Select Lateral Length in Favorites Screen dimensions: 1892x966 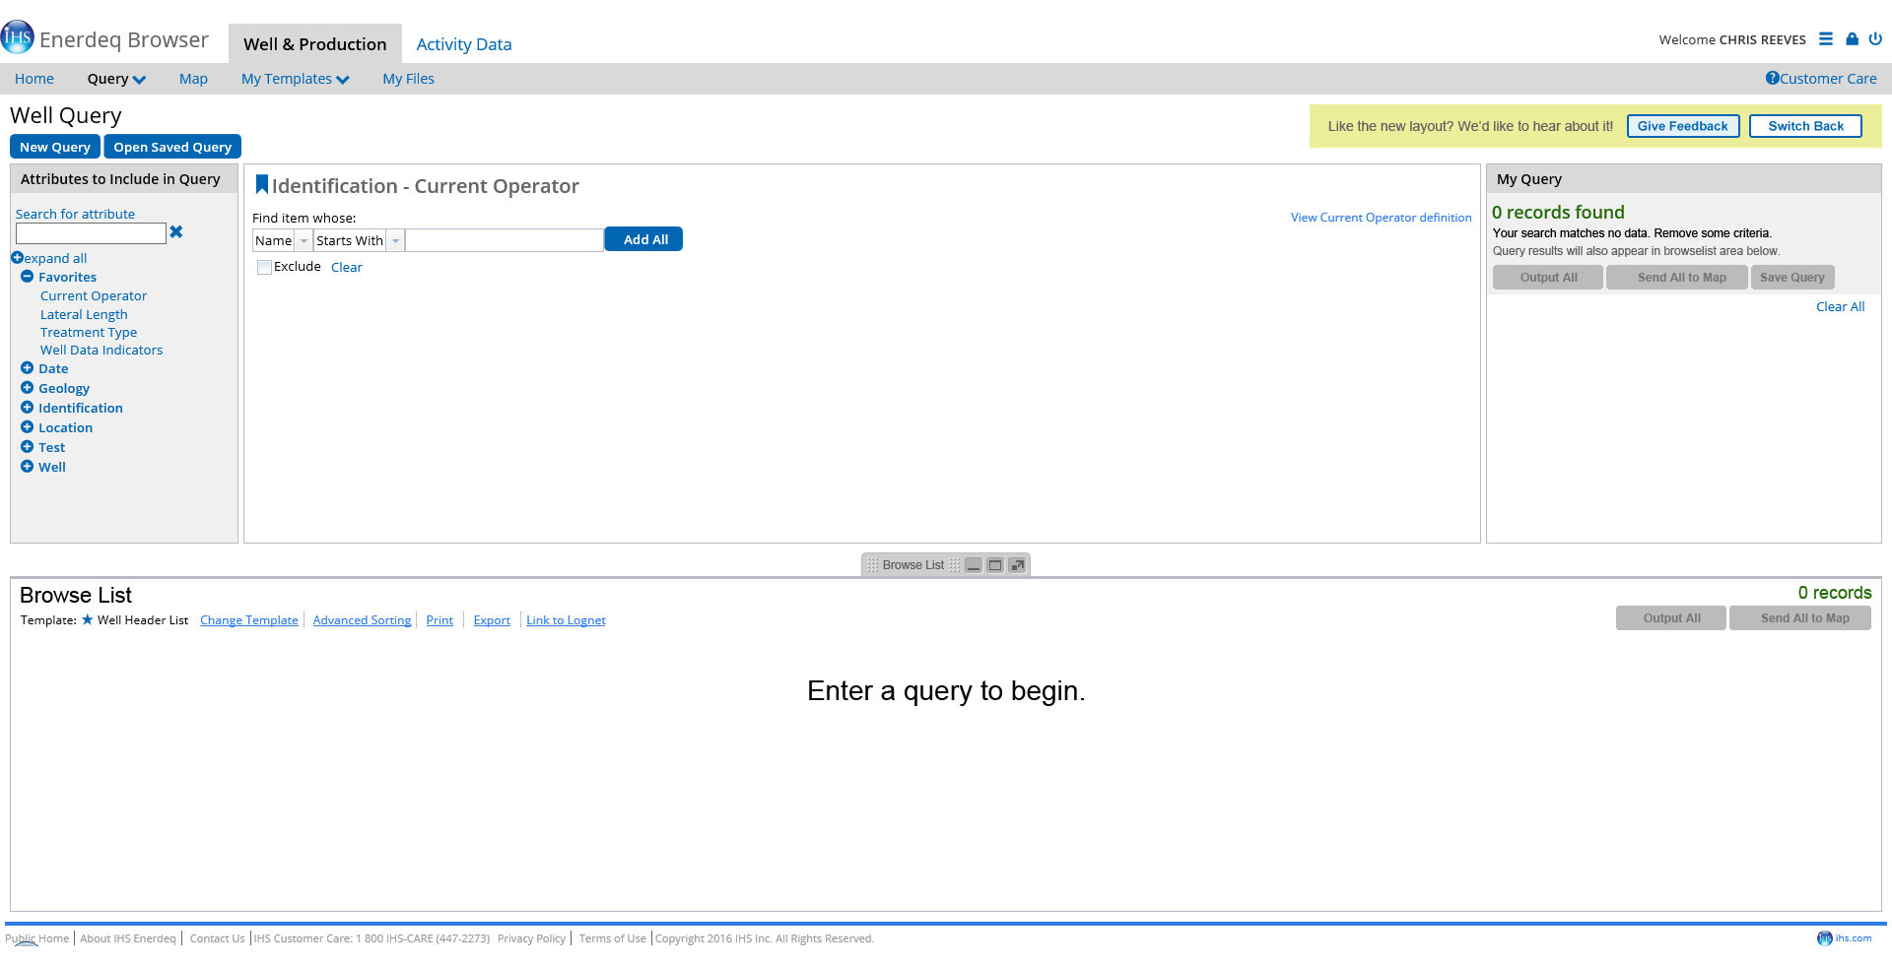[x=84, y=314]
